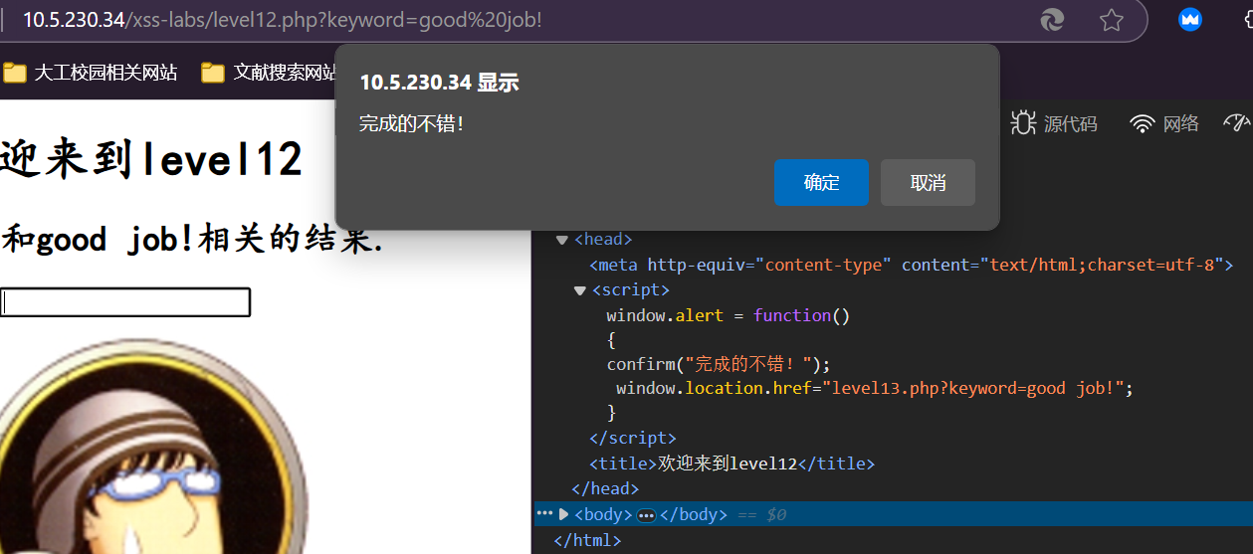Switch to the 源代码 tab
The height and width of the screenshot is (554, 1253).
1070,123
